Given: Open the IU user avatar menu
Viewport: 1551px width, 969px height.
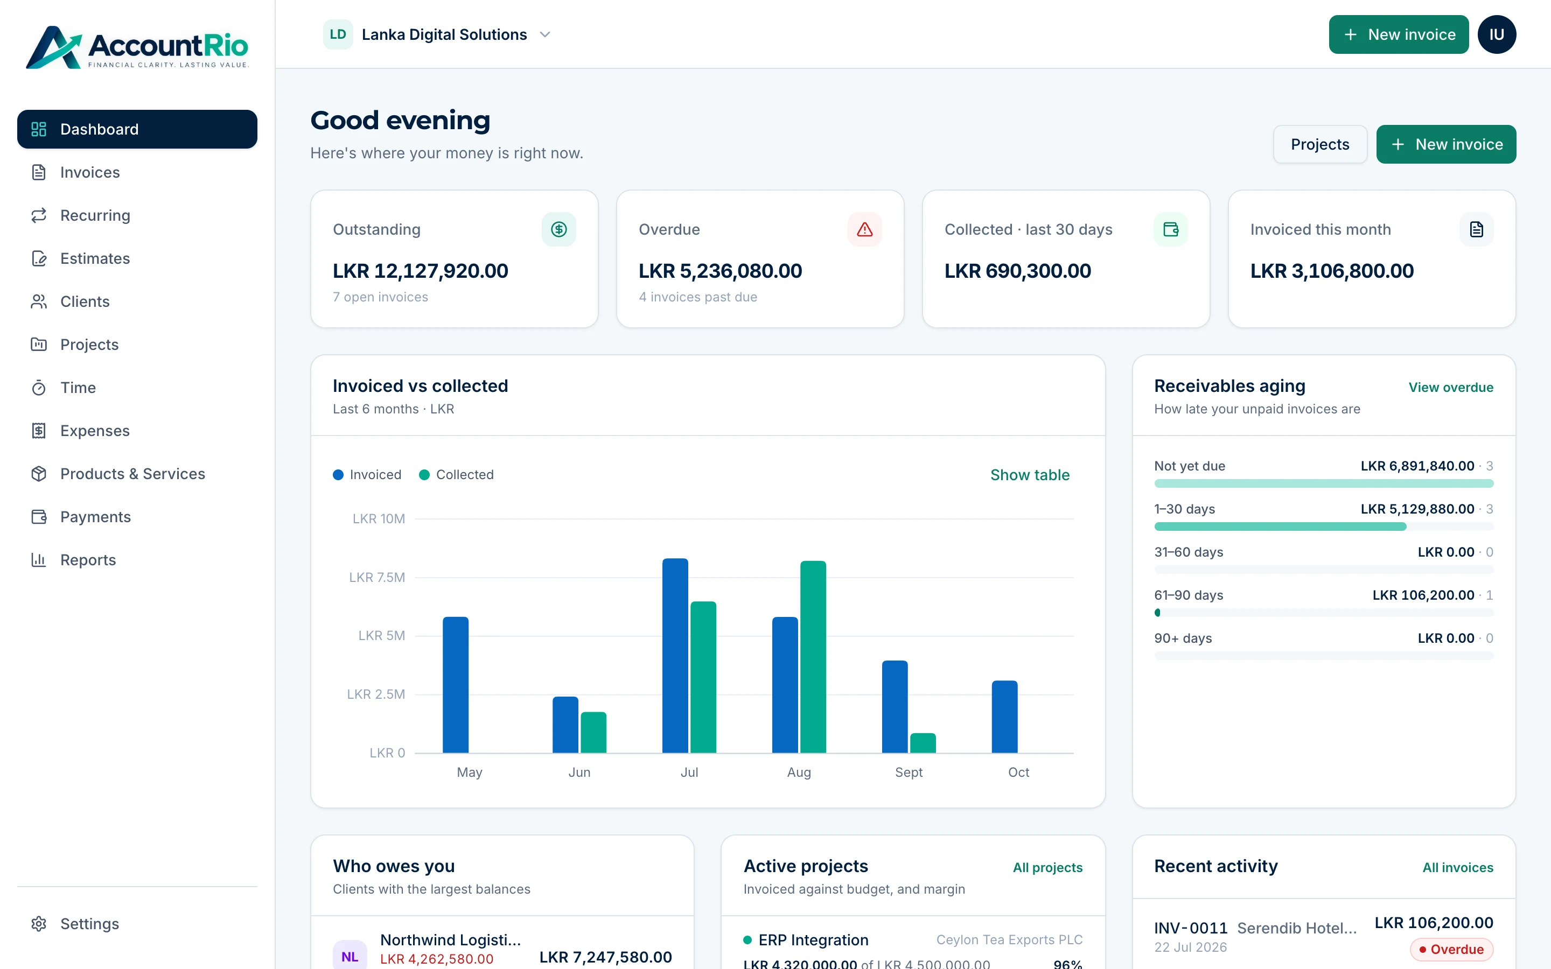Looking at the screenshot, I should click(1497, 34).
